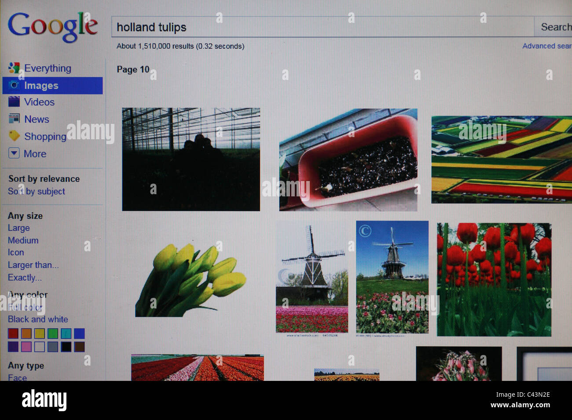
Task: Open the striped red tulip field image
Action: tap(198, 368)
